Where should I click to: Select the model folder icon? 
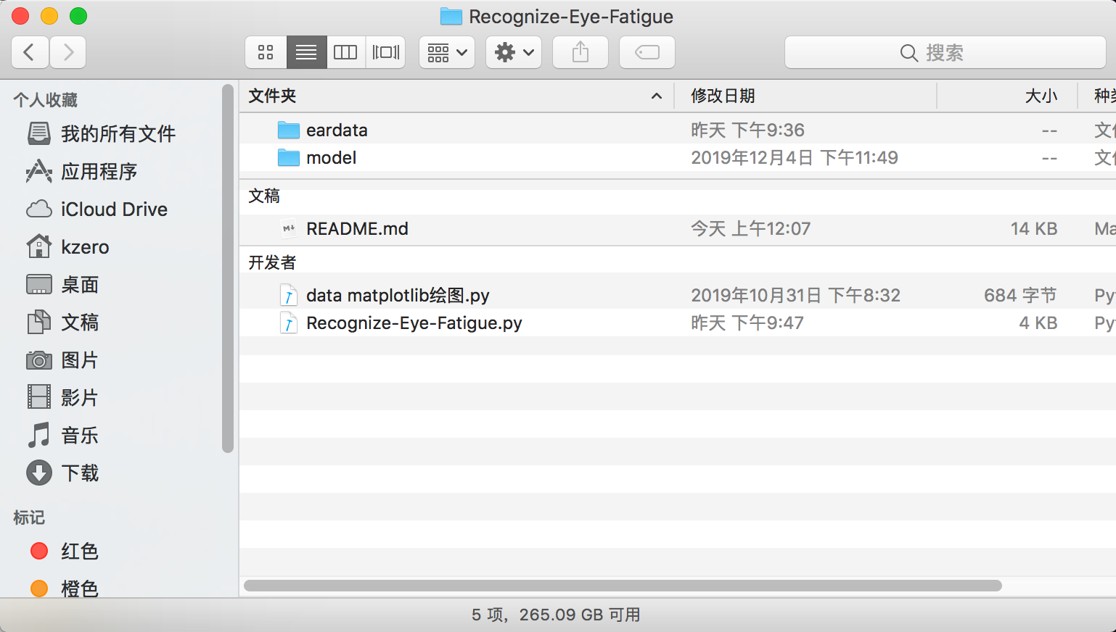coord(288,158)
